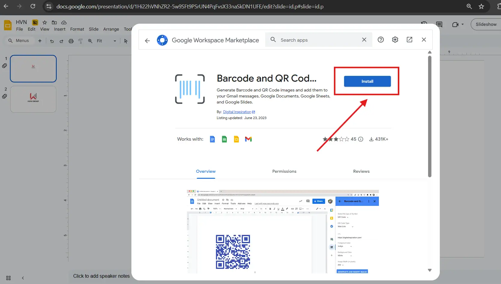
Task: Open Digital Inspiration developer link
Action: pyautogui.click(x=239, y=112)
